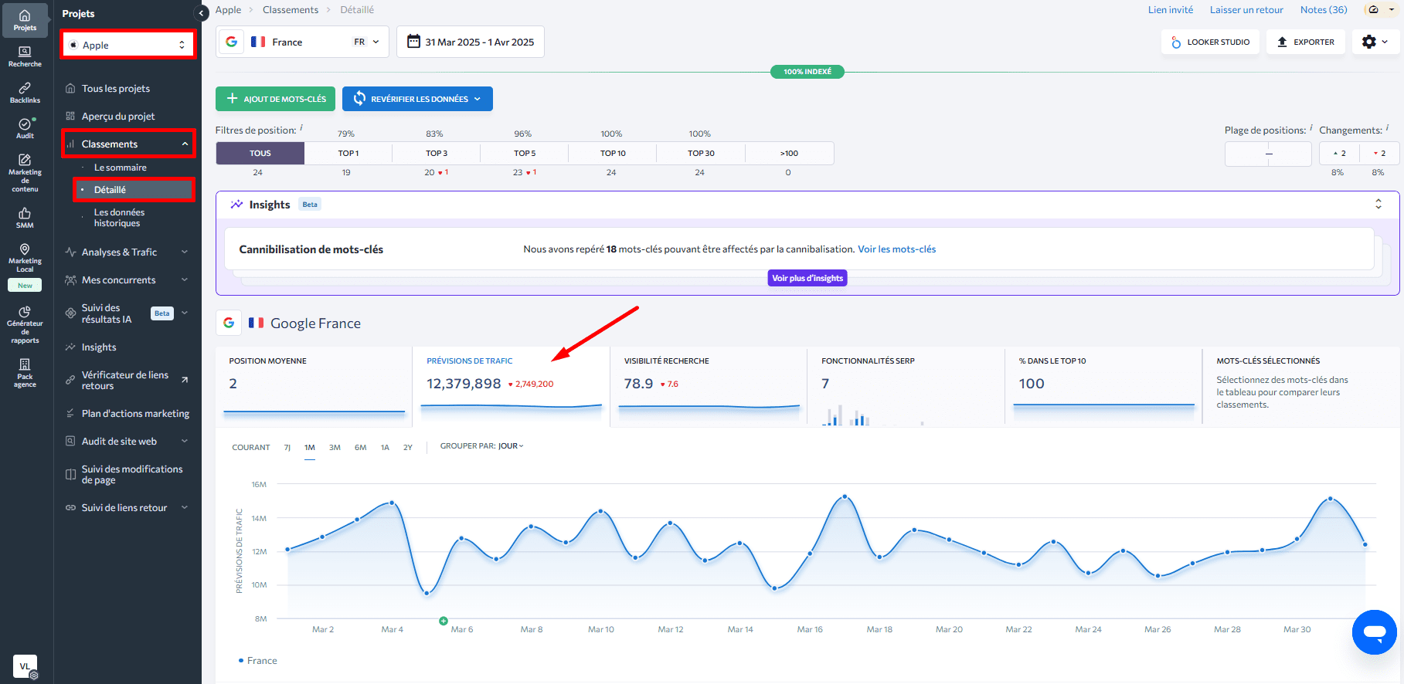Click the Plage de positions range field

click(1268, 154)
